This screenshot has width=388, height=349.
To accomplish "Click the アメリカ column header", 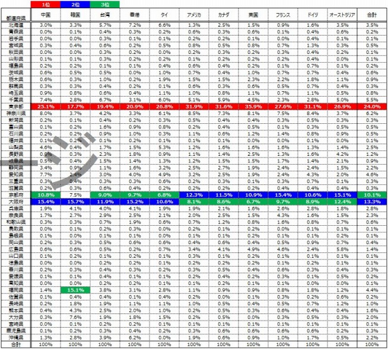I will tap(193, 13).
